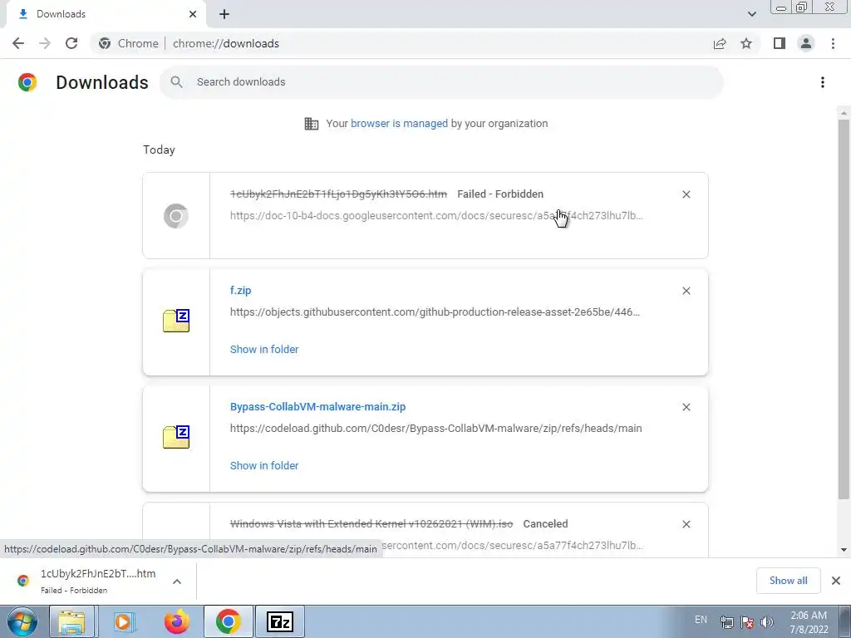Viewport: 851px width, 638px height.
Task: Click the 'Canceled' status text
Action: tap(545, 524)
